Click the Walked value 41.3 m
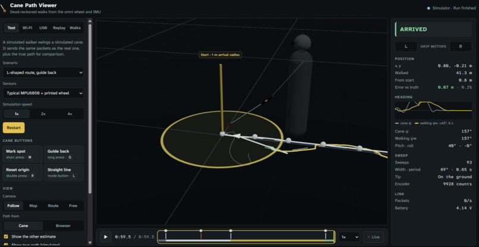The height and width of the screenshot is (247, 479). 463,73
